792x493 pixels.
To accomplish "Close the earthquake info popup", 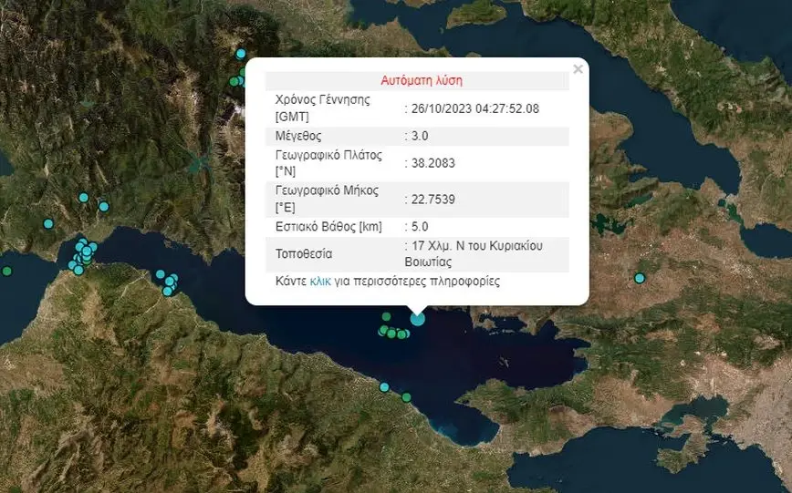I will pos(577,69).
